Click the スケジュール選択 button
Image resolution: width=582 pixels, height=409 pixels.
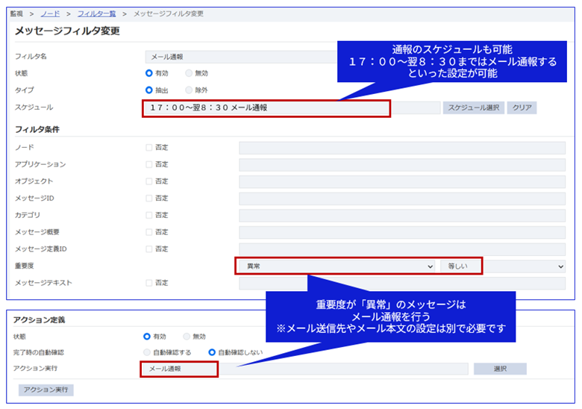[x=473, y=107]
